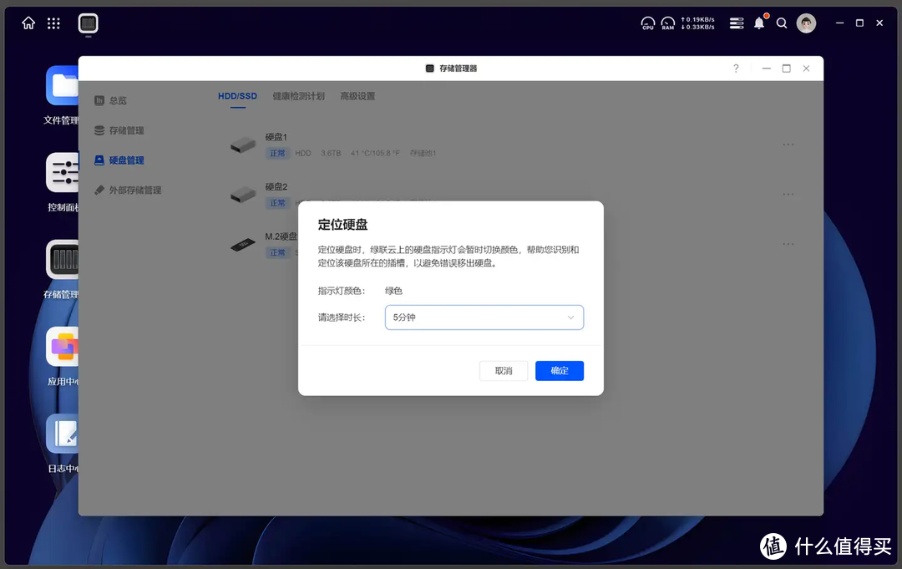Open the global search magnifier
This screenshot has width=902, height=569.
pyautogui.click(x=782, y=23)
